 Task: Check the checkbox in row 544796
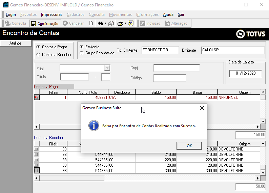pos(36,165)
